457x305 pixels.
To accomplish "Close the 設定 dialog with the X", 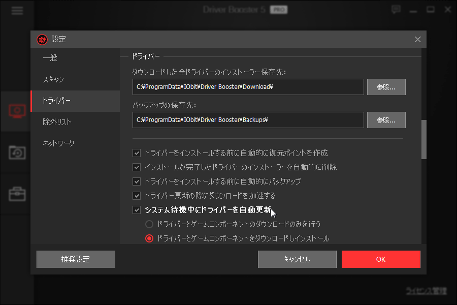I will point(418,40).
